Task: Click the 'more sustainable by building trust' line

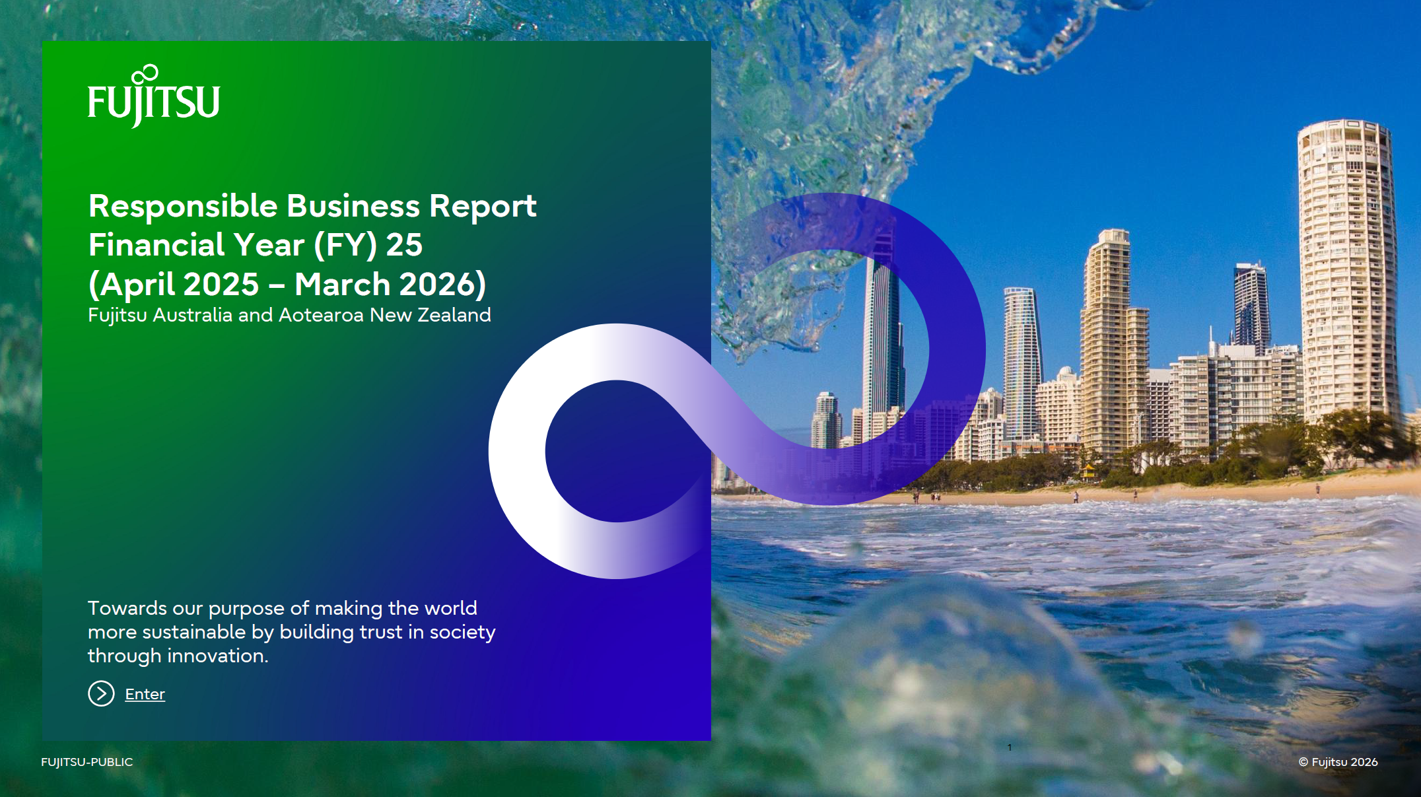Action: (292, 633)
